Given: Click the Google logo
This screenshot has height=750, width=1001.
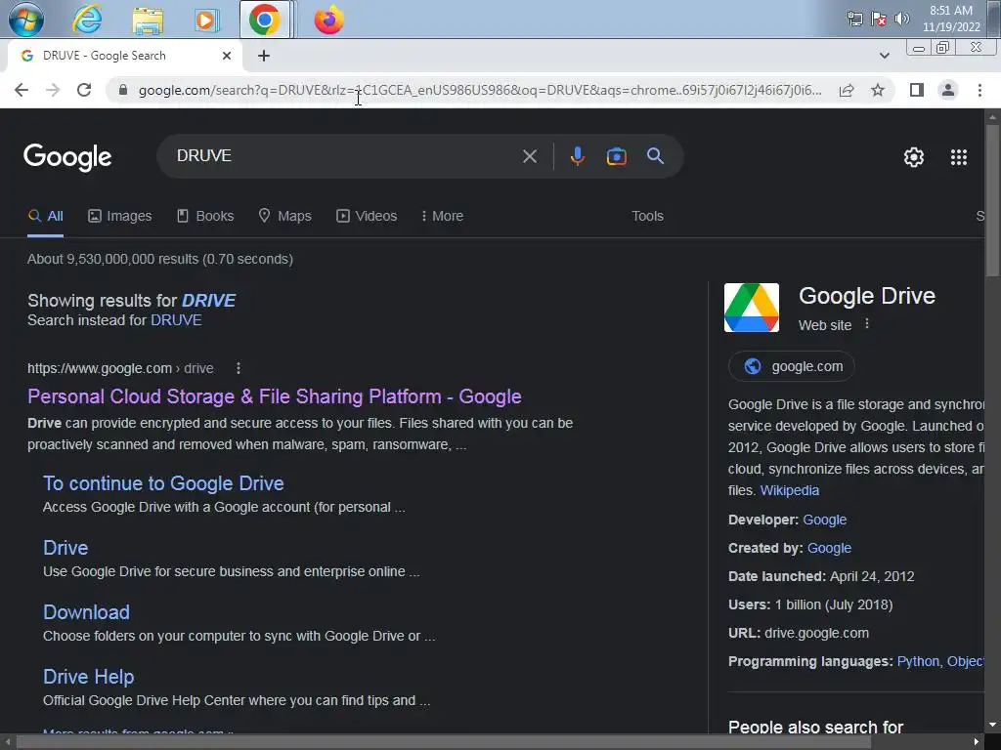Looking at the screenshot, I should pos(67,157).
